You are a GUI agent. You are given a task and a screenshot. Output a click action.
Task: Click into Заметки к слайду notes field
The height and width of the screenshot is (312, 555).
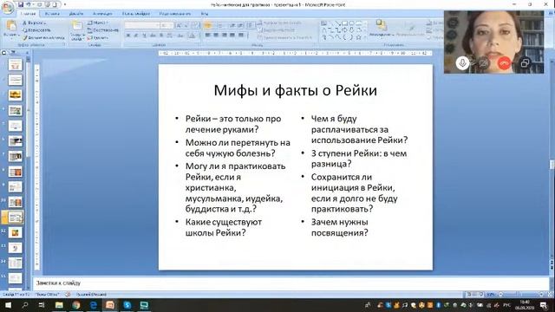[x=291, y=283]
